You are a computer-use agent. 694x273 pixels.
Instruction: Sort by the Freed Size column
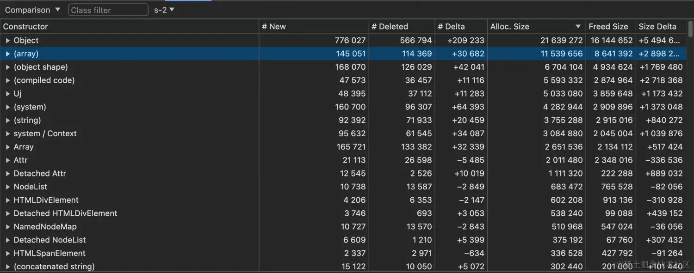608,26
